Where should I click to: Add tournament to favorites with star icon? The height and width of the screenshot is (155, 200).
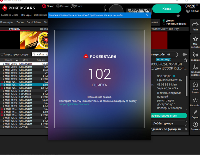point(186,60)
